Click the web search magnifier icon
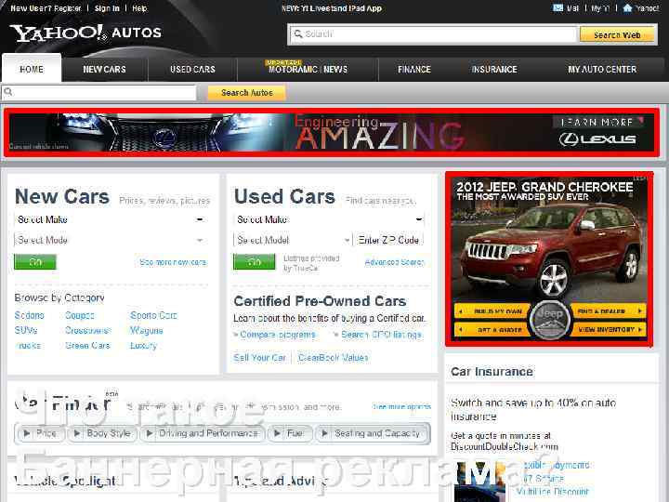This screenshot has width=669, height=502. [x=298, y=33]
